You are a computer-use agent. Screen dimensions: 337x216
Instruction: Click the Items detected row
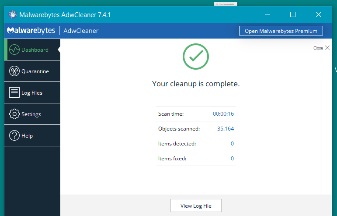pyautogui.click(x=195, y=144)
